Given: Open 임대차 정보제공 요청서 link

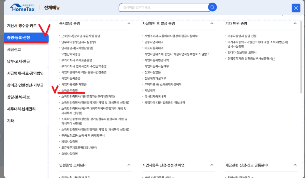Looking at the screenshot, I should (242, 52).
